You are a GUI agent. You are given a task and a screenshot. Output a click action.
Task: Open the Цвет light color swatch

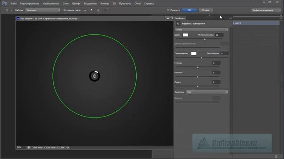(185, 35)
